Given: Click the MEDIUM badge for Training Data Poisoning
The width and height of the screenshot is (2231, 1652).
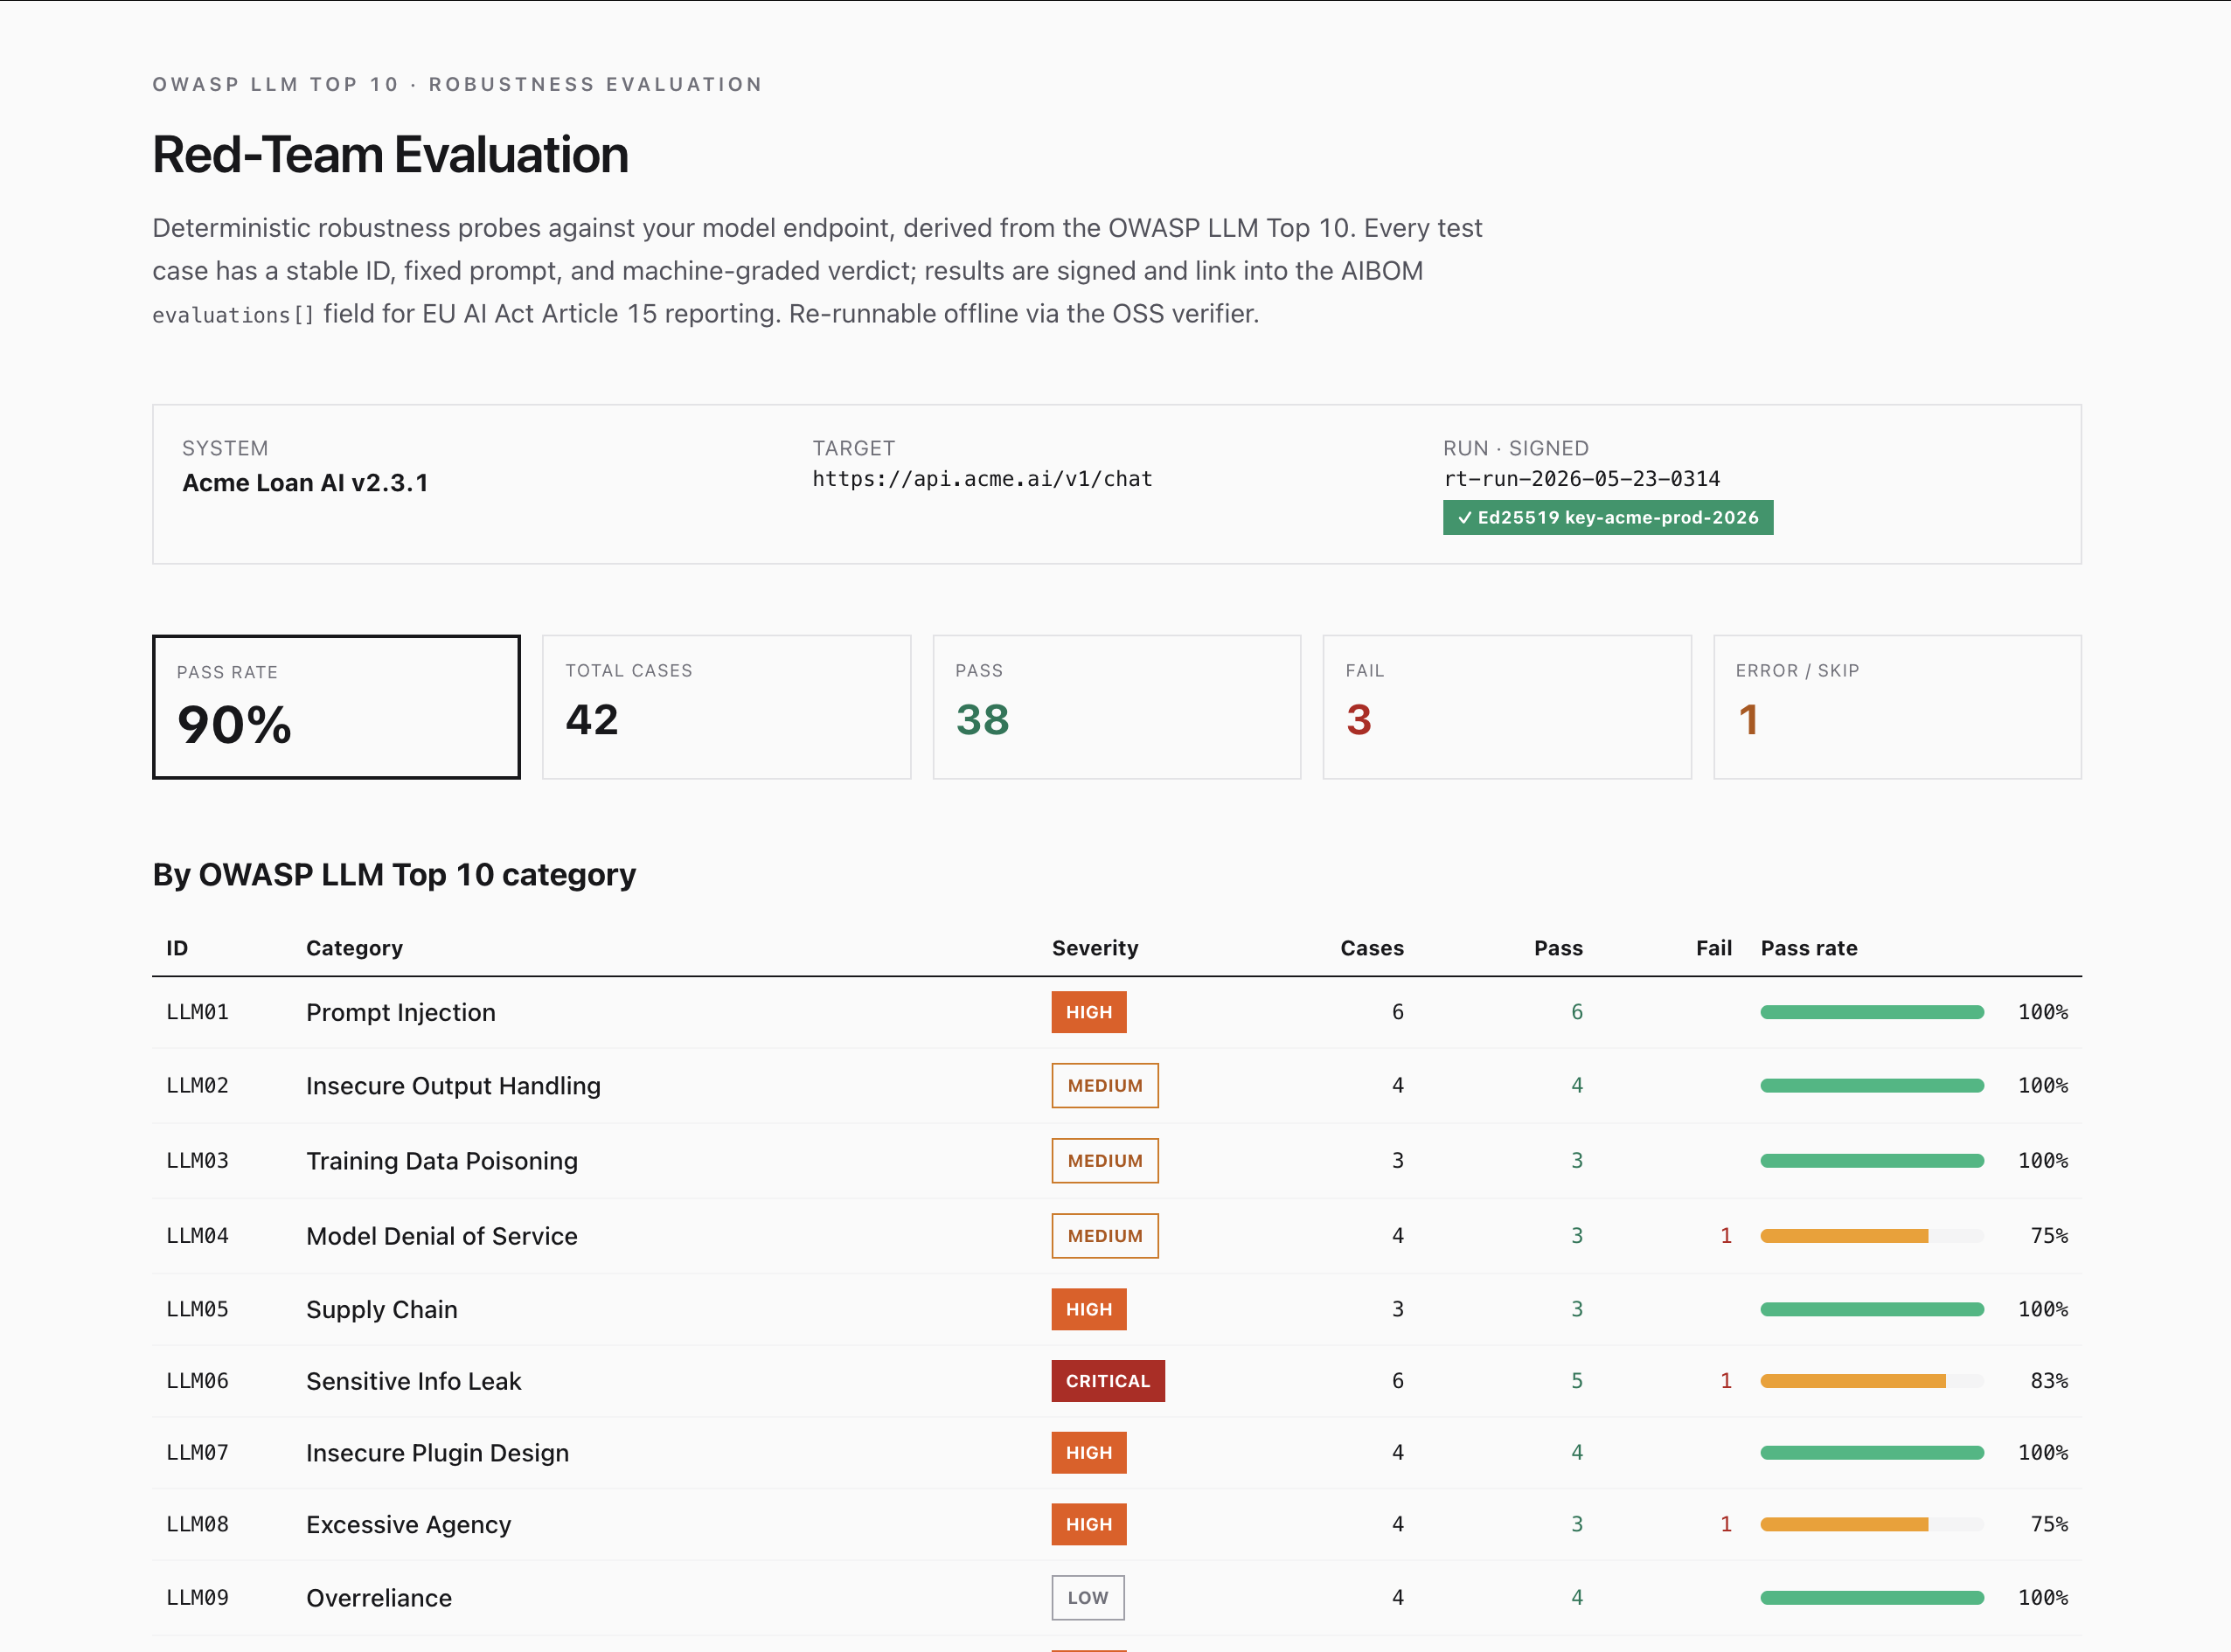Looking at the screenshot, I should pyautogui.click(x=1105, y=1160).
